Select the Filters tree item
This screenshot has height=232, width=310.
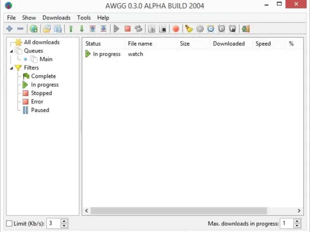tap(31, 68)
